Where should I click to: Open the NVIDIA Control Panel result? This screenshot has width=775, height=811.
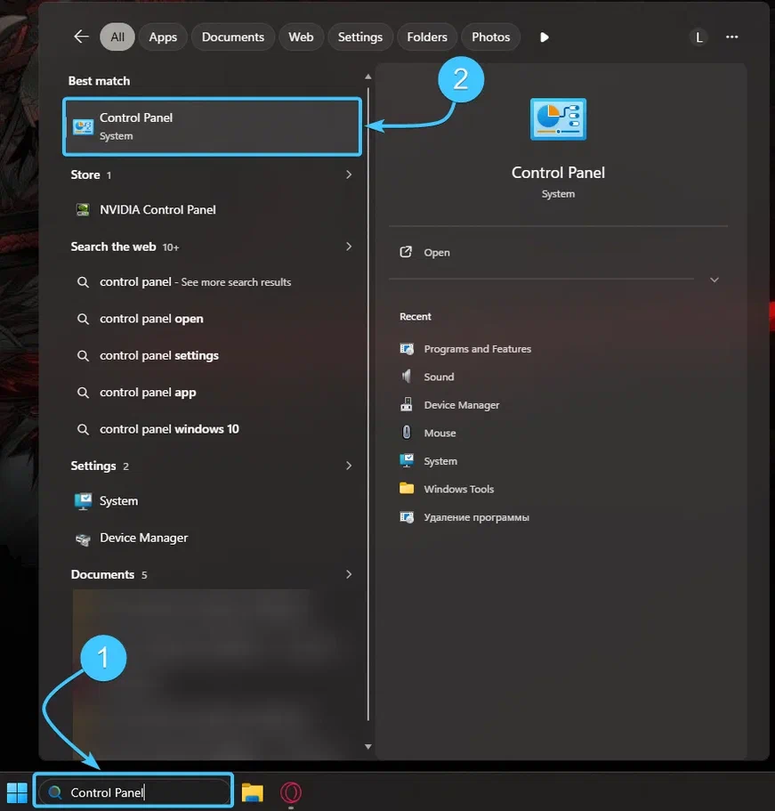[x=212, y=209]
